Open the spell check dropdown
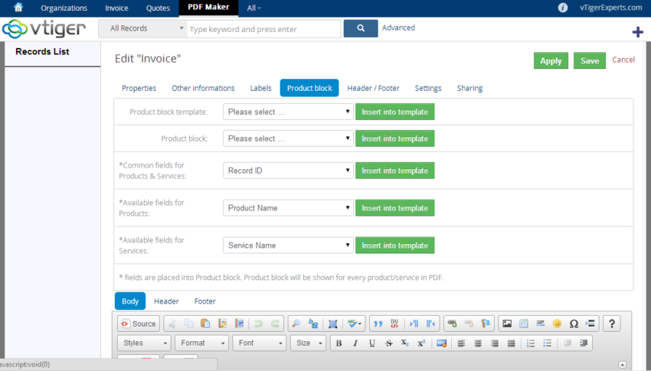This screenshot has width=651, height=371. (x=354, y=324)
